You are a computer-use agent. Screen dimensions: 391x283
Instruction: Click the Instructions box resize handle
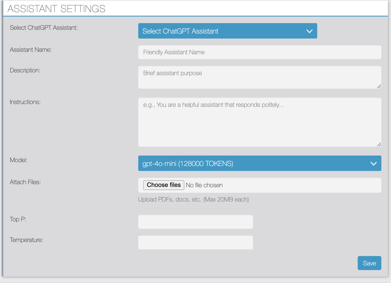(379, 145)
